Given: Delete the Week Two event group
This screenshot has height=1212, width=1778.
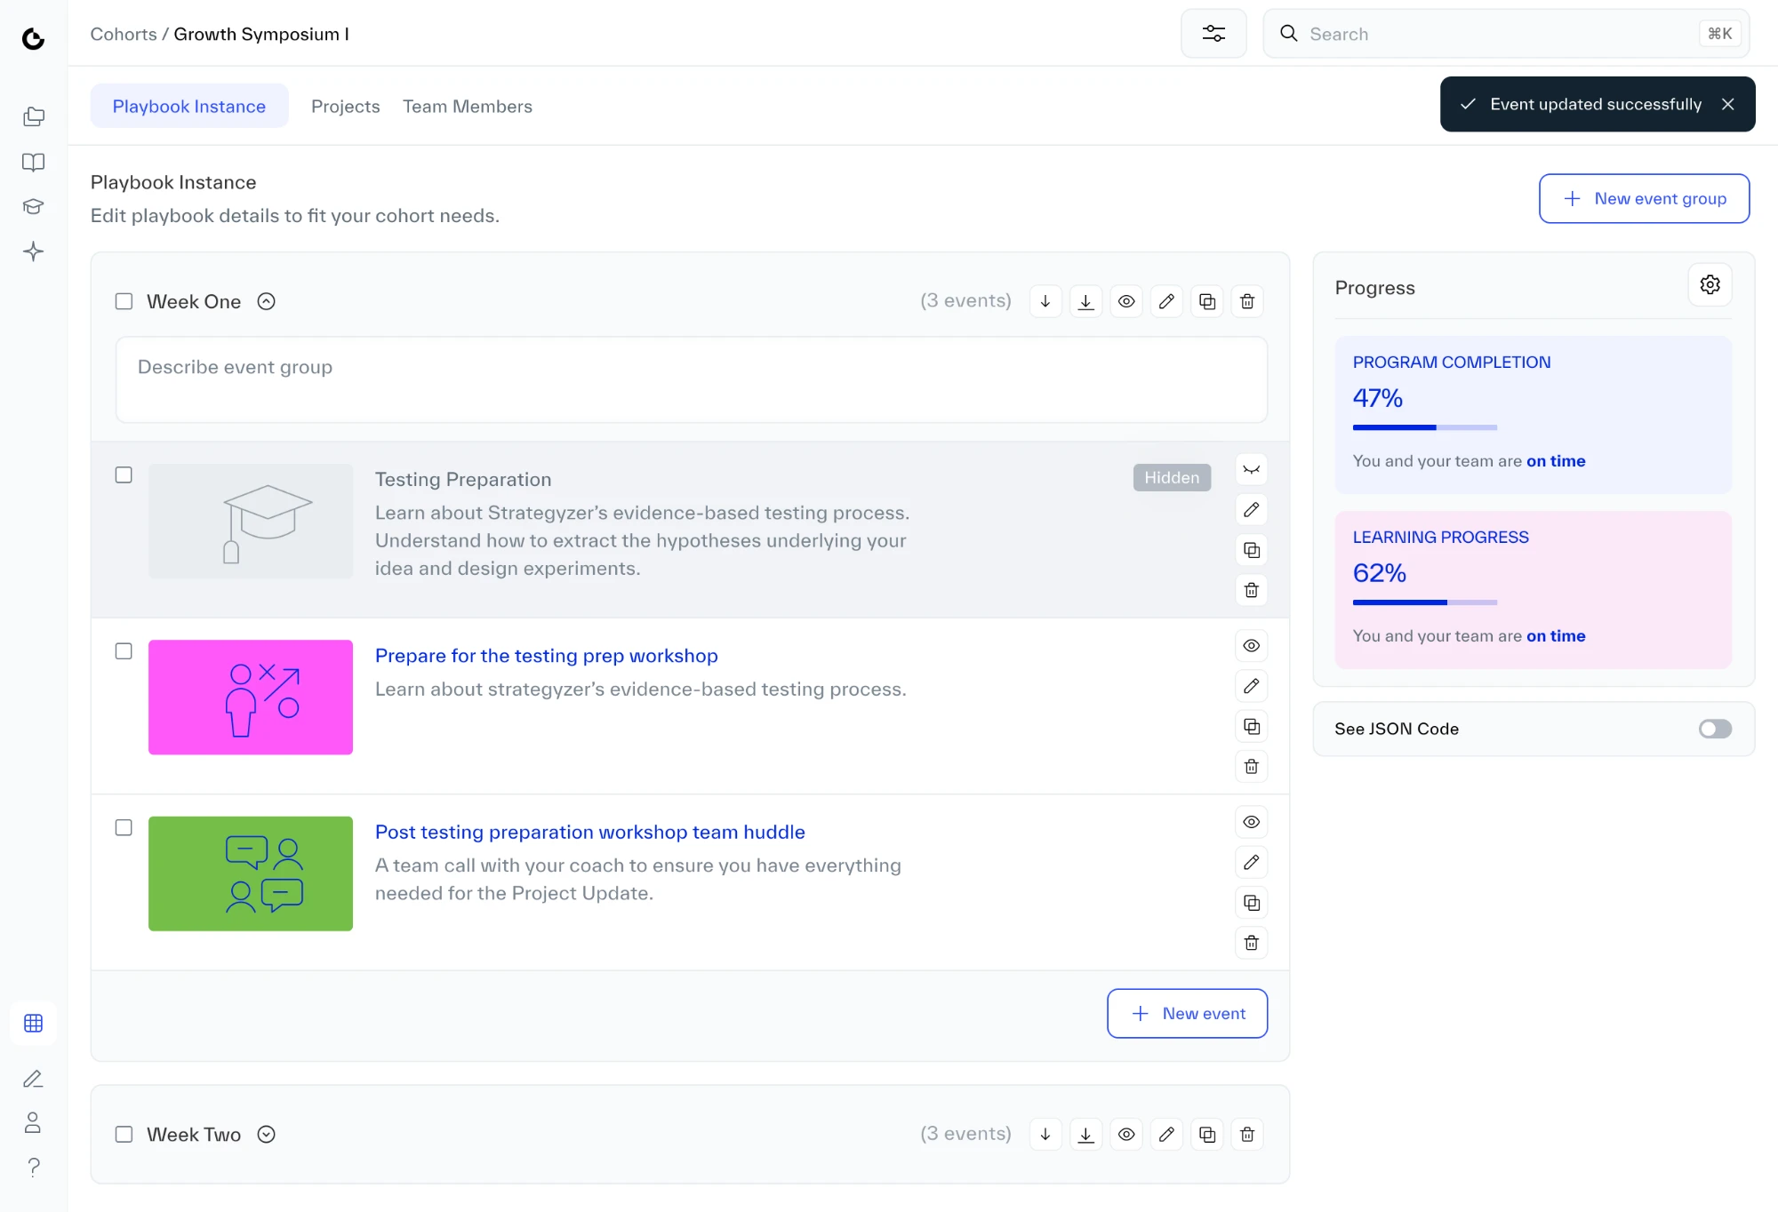Looking at the screenshot, I should coord(1247,1135).
